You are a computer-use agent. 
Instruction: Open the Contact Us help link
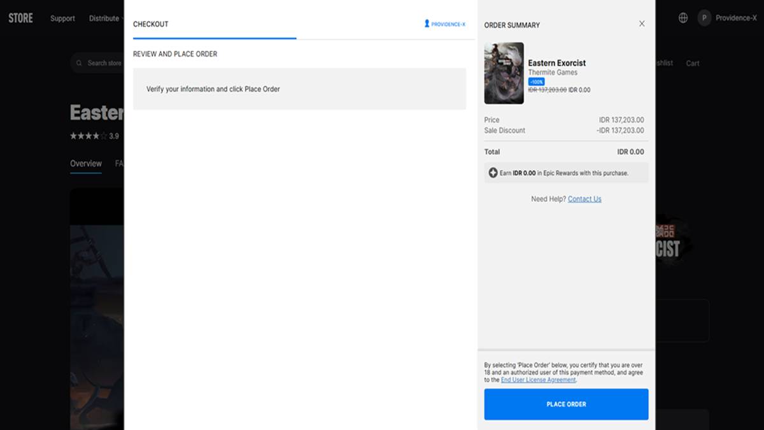click(584, 199)
